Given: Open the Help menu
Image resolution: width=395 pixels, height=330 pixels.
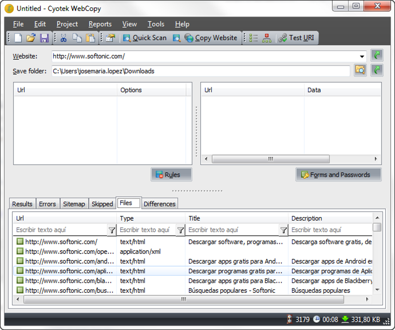Looking at the screenshot, I should point(182,24).
